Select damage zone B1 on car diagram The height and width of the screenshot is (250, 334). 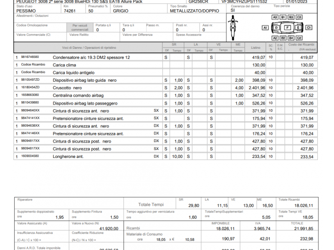click(283, 17)
